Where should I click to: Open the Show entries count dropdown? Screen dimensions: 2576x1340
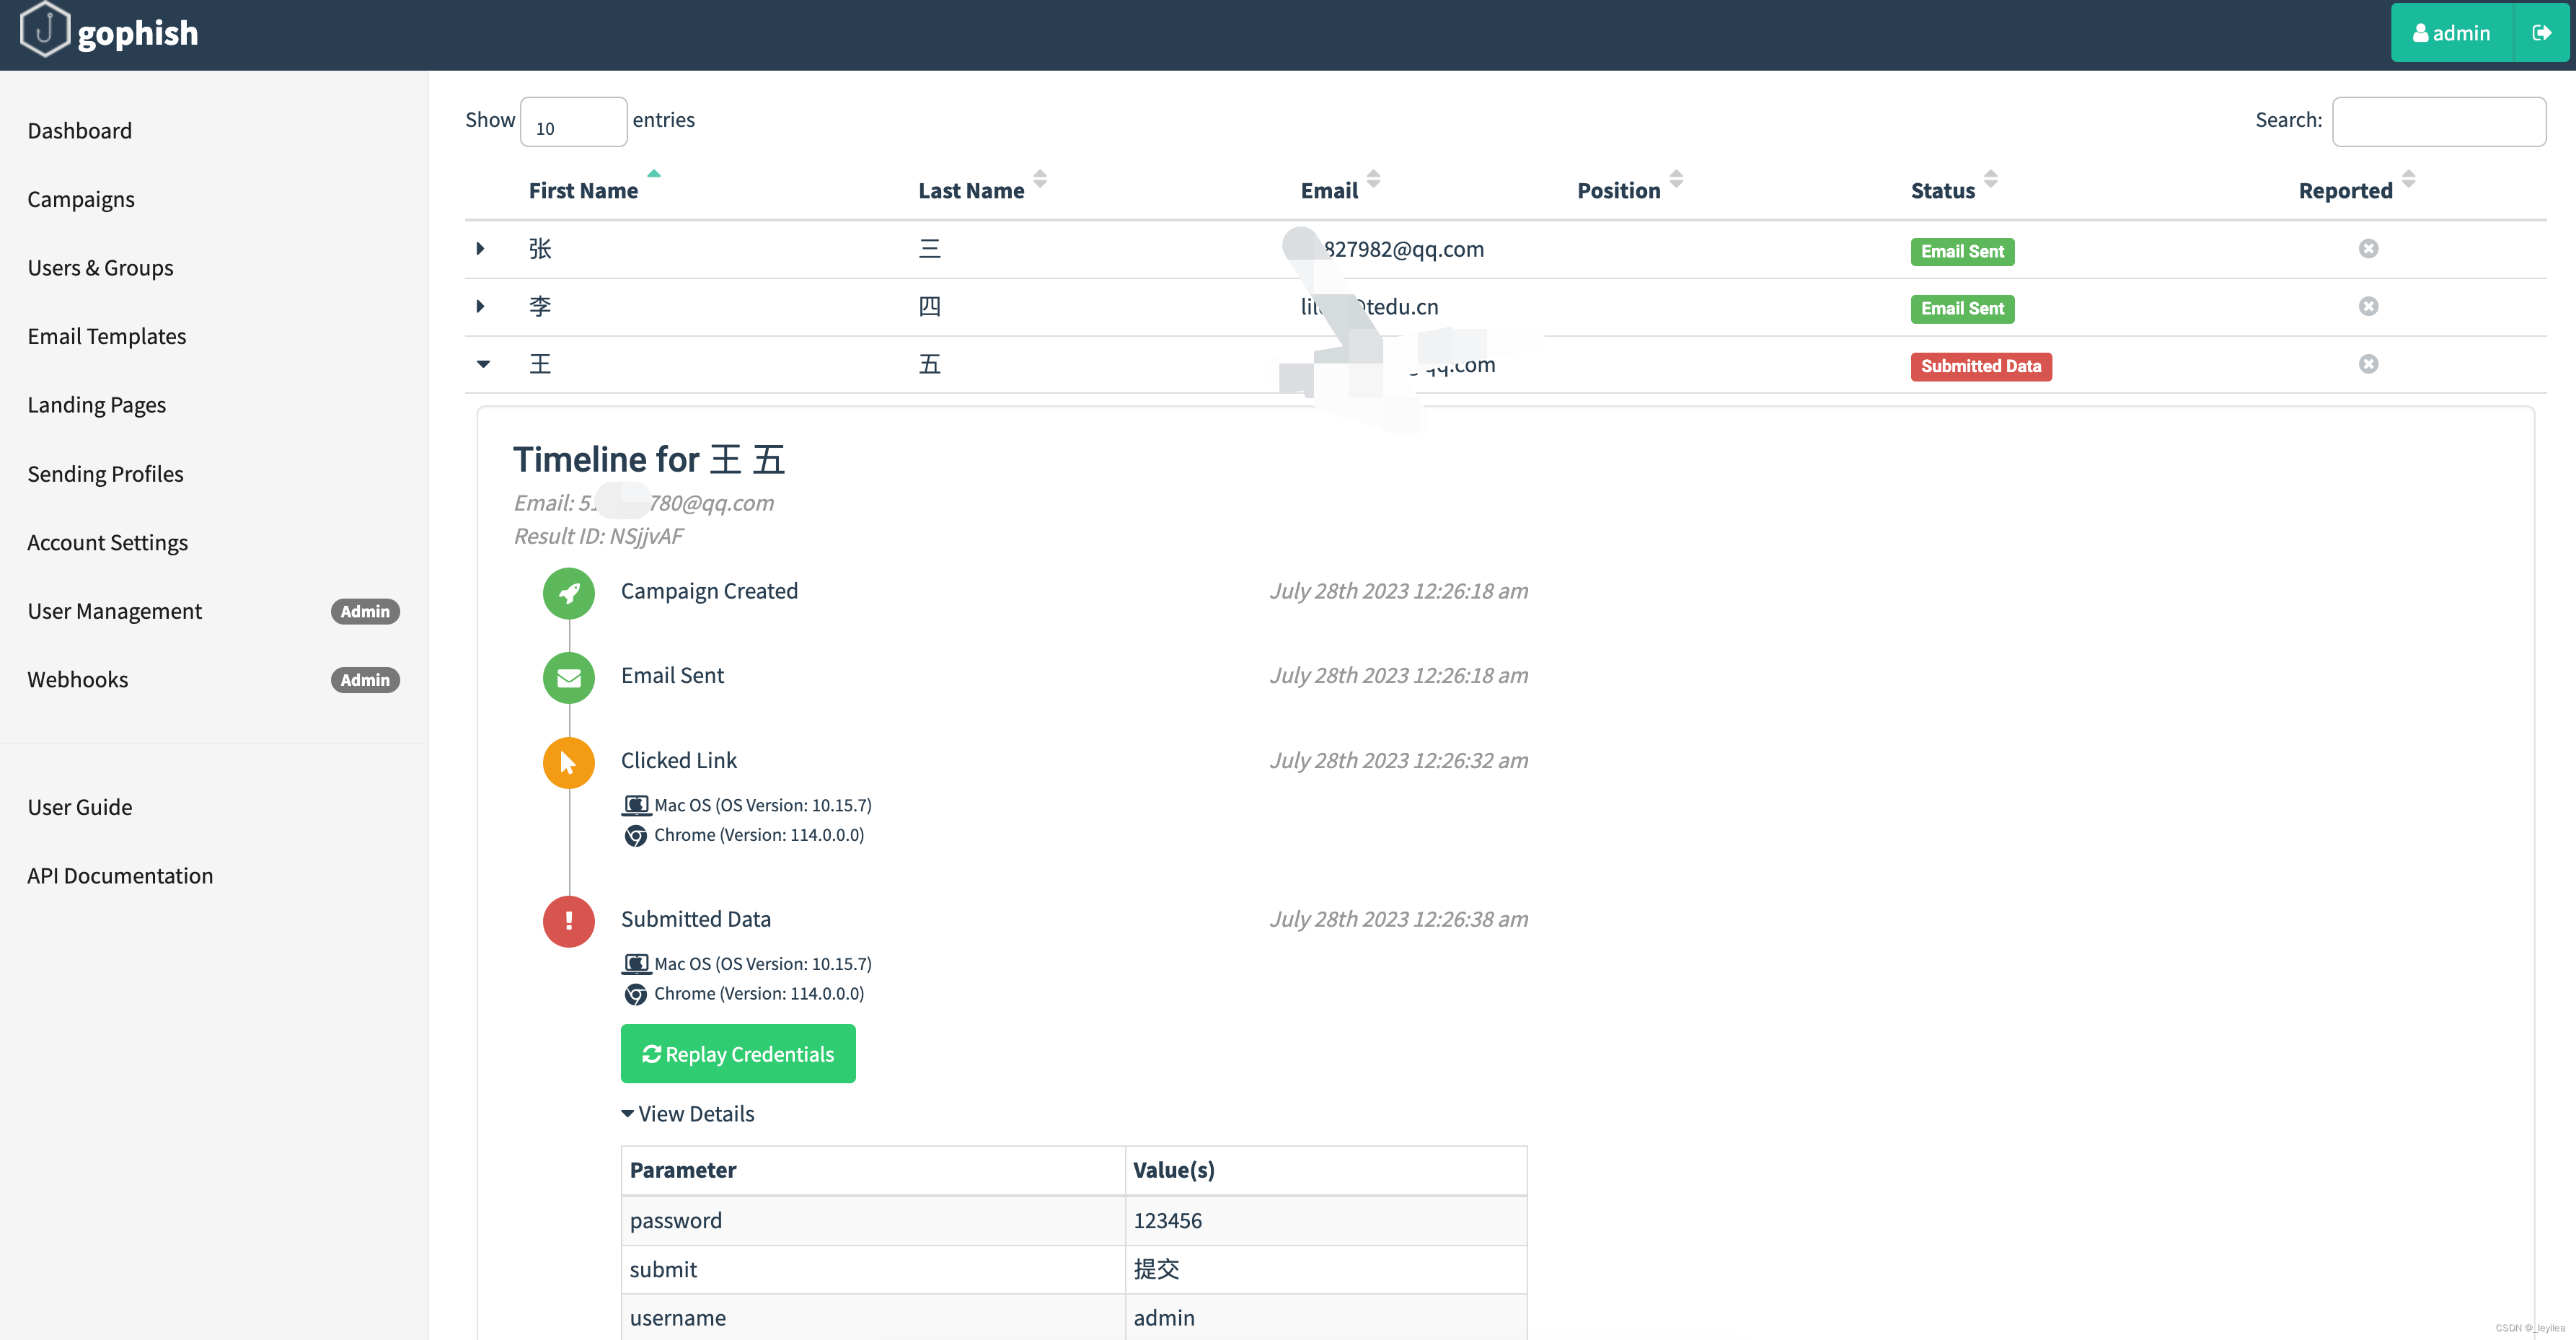coord(573,122)
